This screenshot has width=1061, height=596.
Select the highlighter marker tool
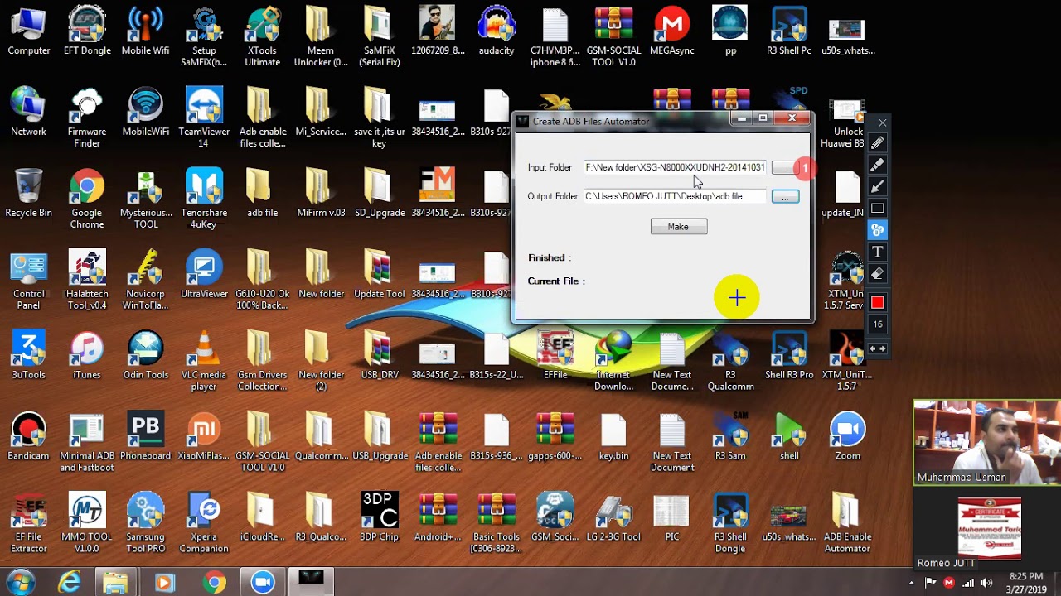(878, 165)
